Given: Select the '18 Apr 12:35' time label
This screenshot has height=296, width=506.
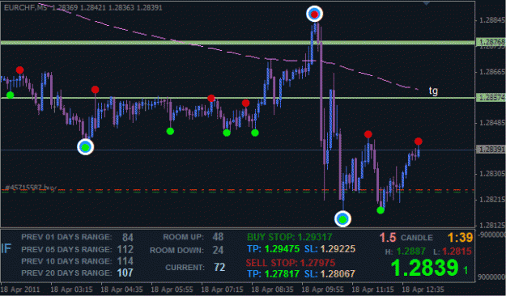Looking at the screenshot, I should point(423,290).
